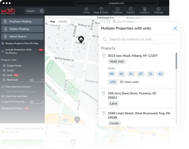Open Data & Dialer section
This screenshot has width=189, height=149.
(101, 10)
